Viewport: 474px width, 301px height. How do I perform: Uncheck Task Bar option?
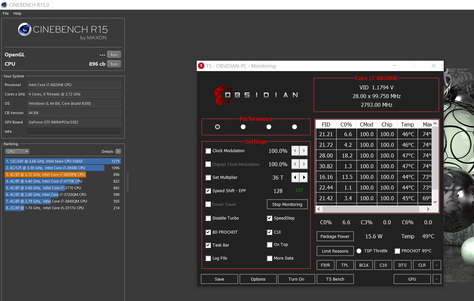tap(208, 245)
